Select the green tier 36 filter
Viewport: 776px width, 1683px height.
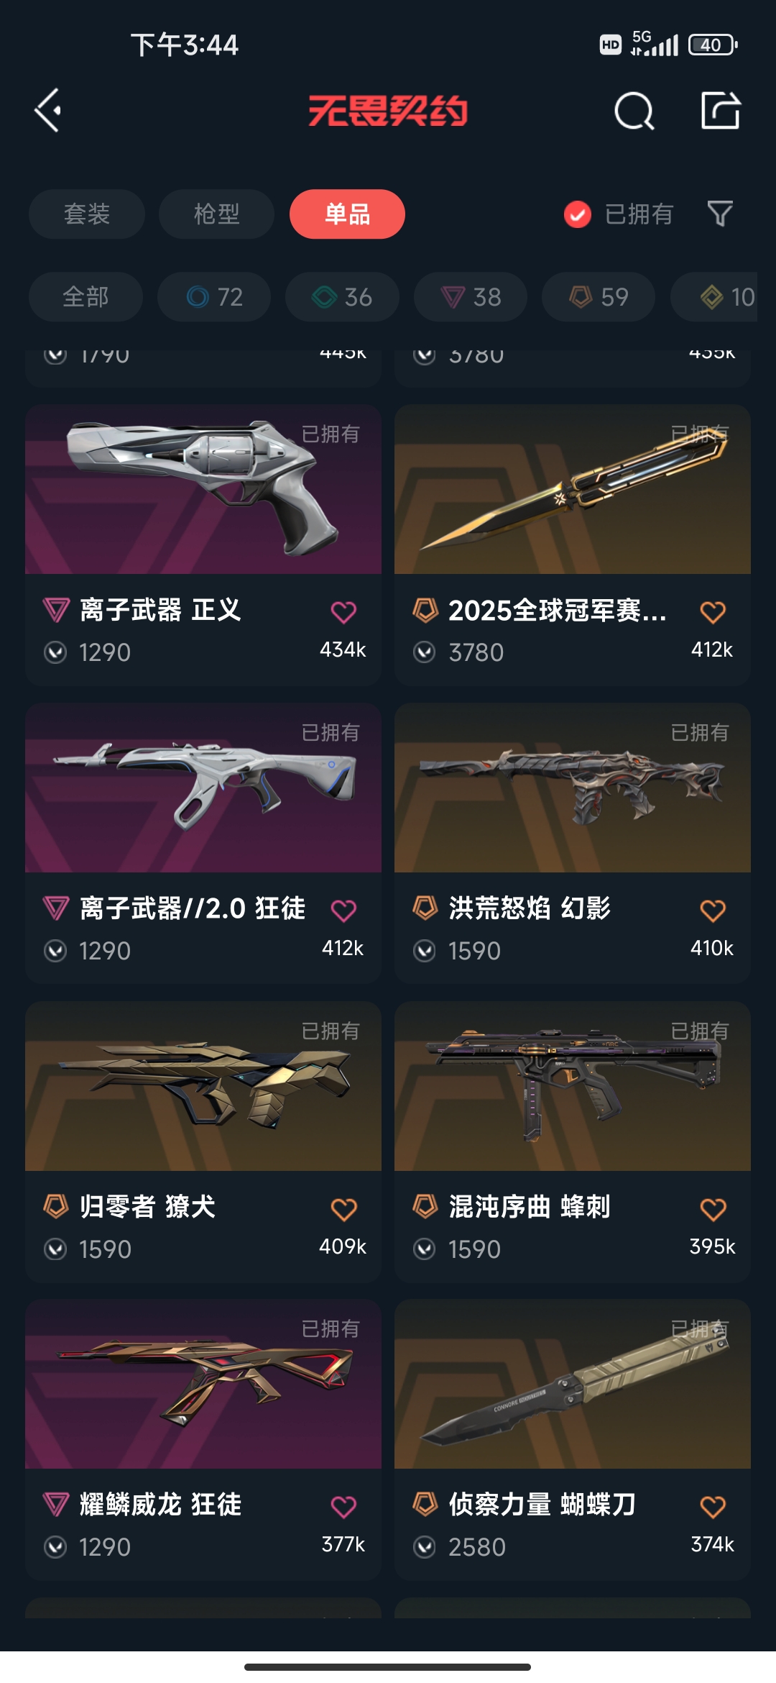point(342,296)
